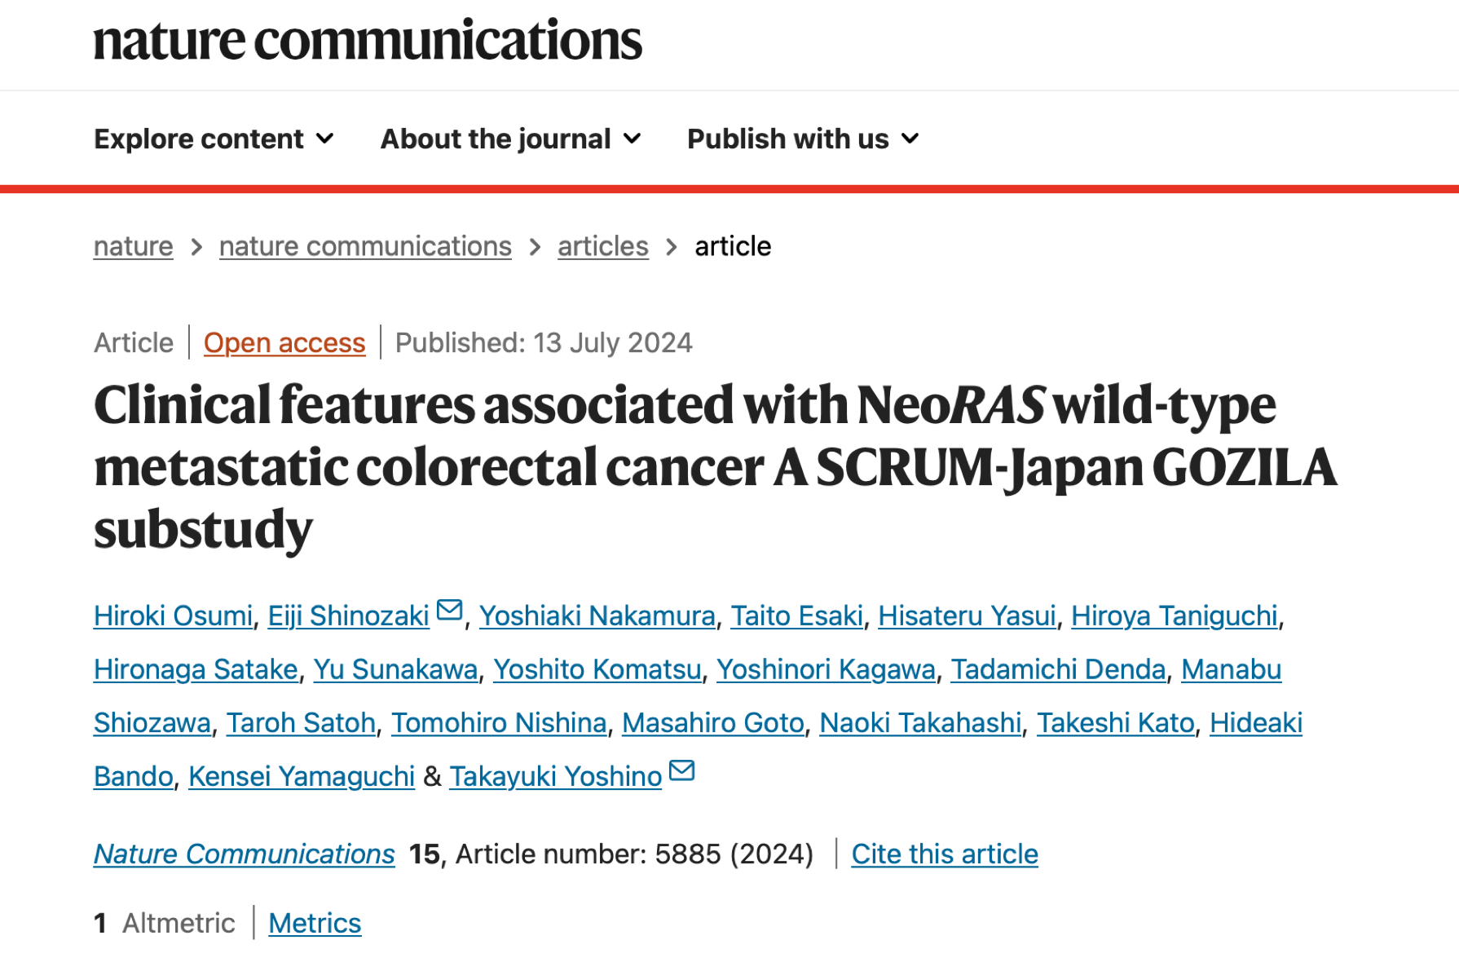Click author Yoshiaki Nakamura

click(x=598, y=616)
